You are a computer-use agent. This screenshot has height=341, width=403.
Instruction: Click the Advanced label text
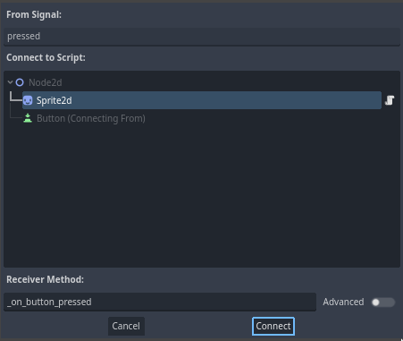[x=343, y=302]
